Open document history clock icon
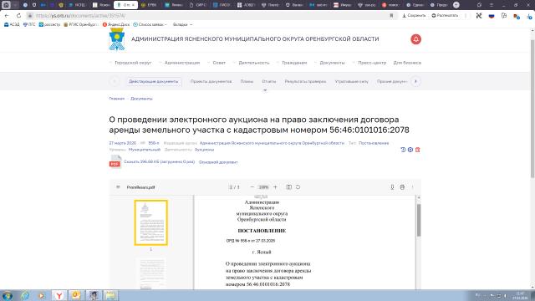Image resolution: width=535 pixels, height=301 pixels. click(403, 150)
